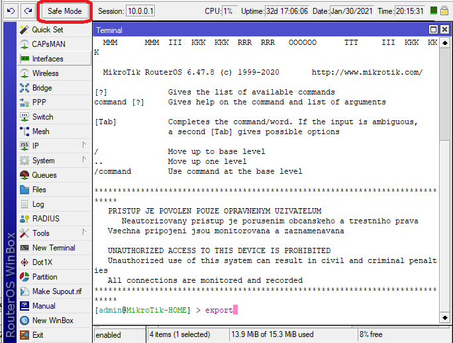This screenshot has height=343, width=453.
Task: Maximize the Terminal window
Action: 433,30
